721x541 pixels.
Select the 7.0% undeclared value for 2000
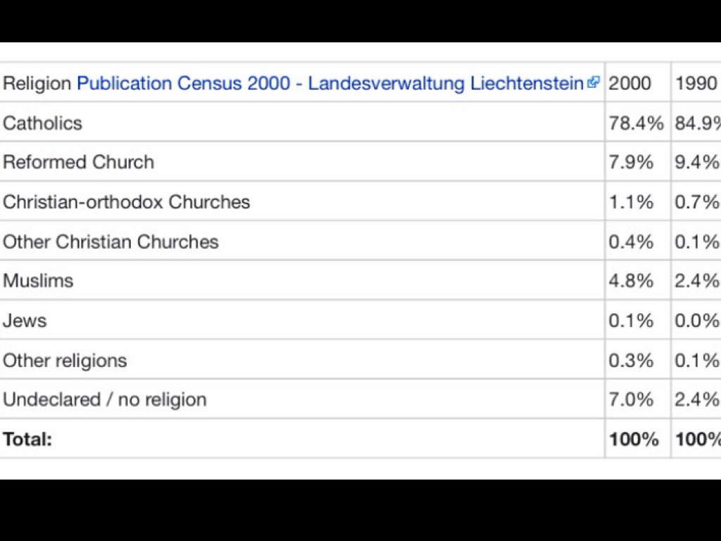[631, 399]
